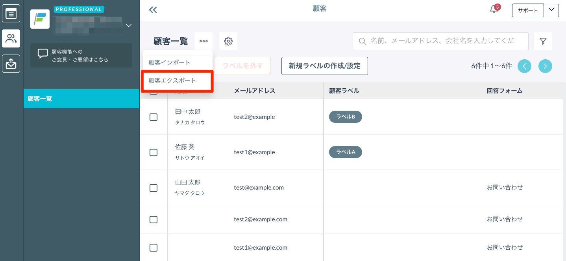Screen dimensions: 566x261
Task: Open customer list settings gear icon
Action: [x=228, y=41]
